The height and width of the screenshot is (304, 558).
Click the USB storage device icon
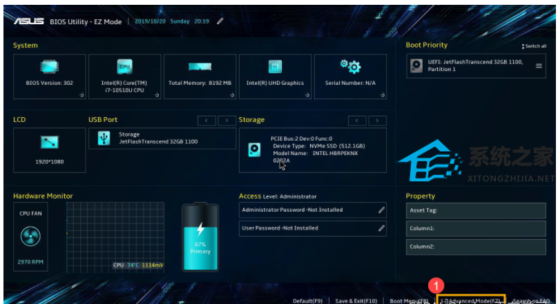(x=104, y=138)
